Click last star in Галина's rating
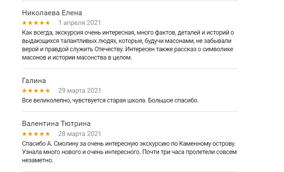Screen dimensions: 284x172 pos(47,91)
